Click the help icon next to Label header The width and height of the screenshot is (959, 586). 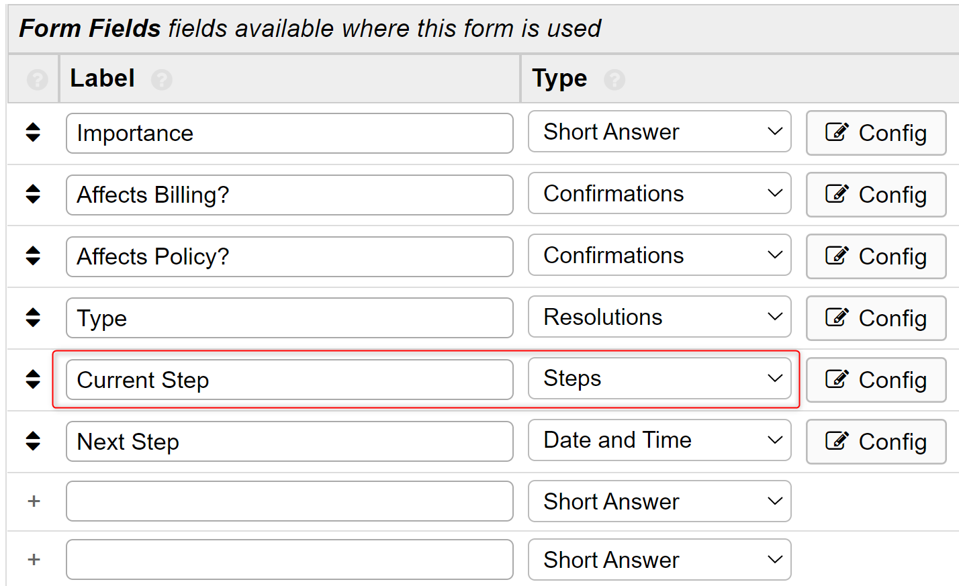(x=162, y=80)
